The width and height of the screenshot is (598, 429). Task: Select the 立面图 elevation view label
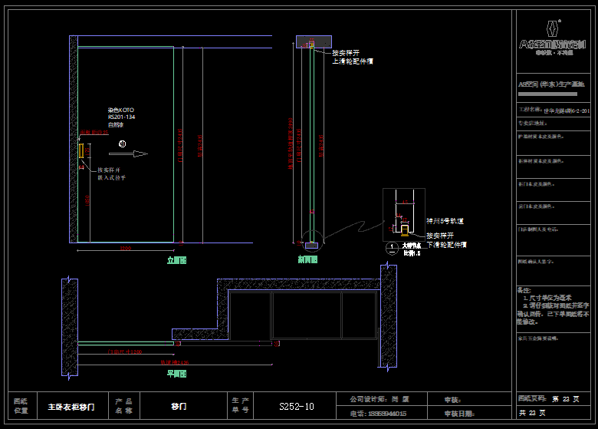177,260
